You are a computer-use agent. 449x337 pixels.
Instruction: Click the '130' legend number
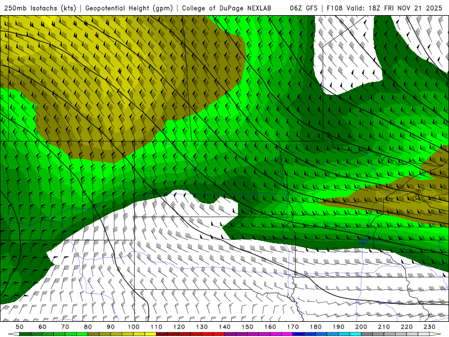click(202, 327)
